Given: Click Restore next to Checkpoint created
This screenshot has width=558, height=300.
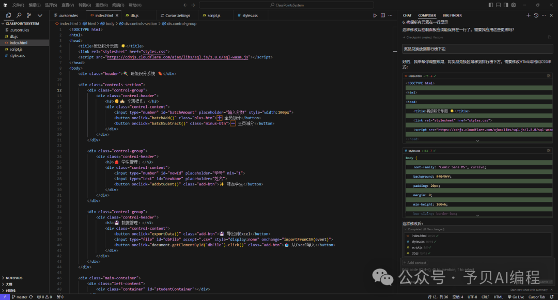Looking at the screenshot, I should tap(438, 37).
